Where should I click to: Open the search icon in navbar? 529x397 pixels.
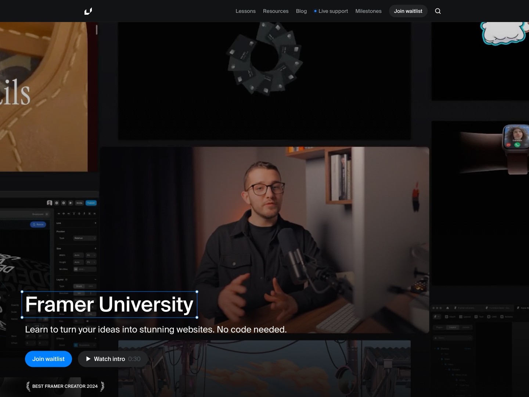coord(438,11)
